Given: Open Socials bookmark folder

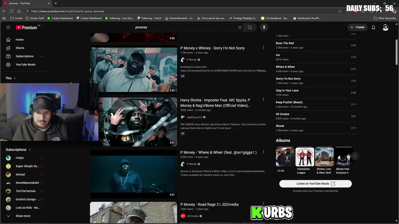Looking at the screenshot, I should (17, 18).
